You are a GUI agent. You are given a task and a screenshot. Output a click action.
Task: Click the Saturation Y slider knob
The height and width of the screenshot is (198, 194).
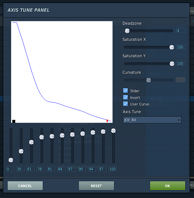pyautogui.click(x=172, y=64)
